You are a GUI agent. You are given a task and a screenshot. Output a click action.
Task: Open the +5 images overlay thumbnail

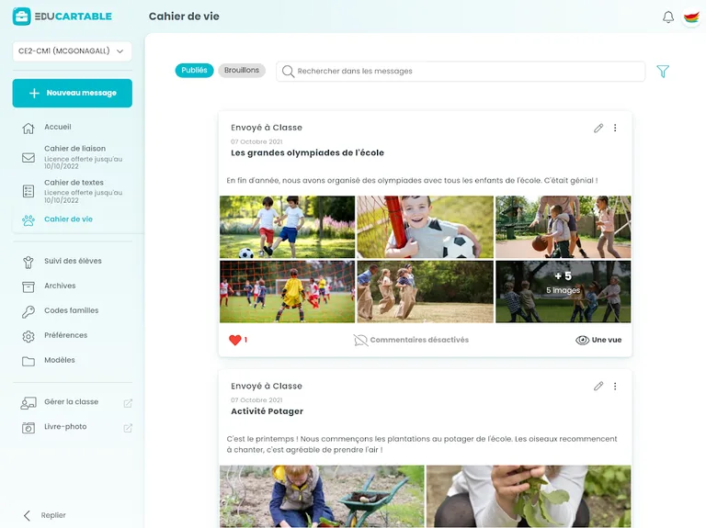click(563, 291)
